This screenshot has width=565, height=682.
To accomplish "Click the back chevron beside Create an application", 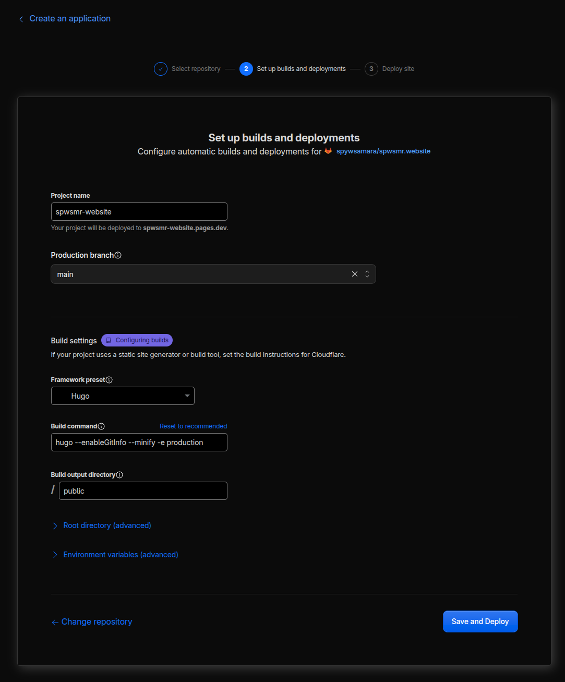I will point(21,19).
